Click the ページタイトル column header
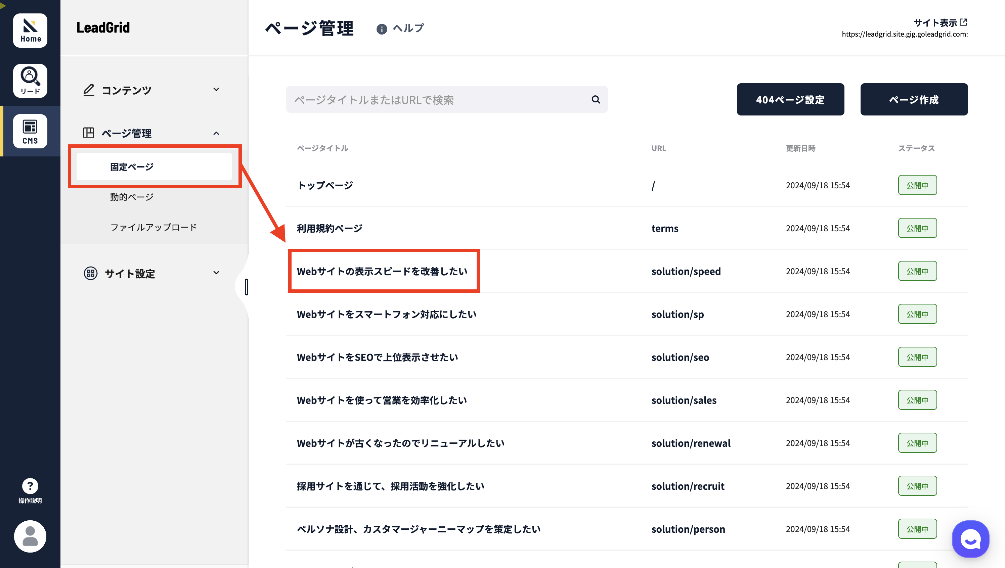 [322, 148]
